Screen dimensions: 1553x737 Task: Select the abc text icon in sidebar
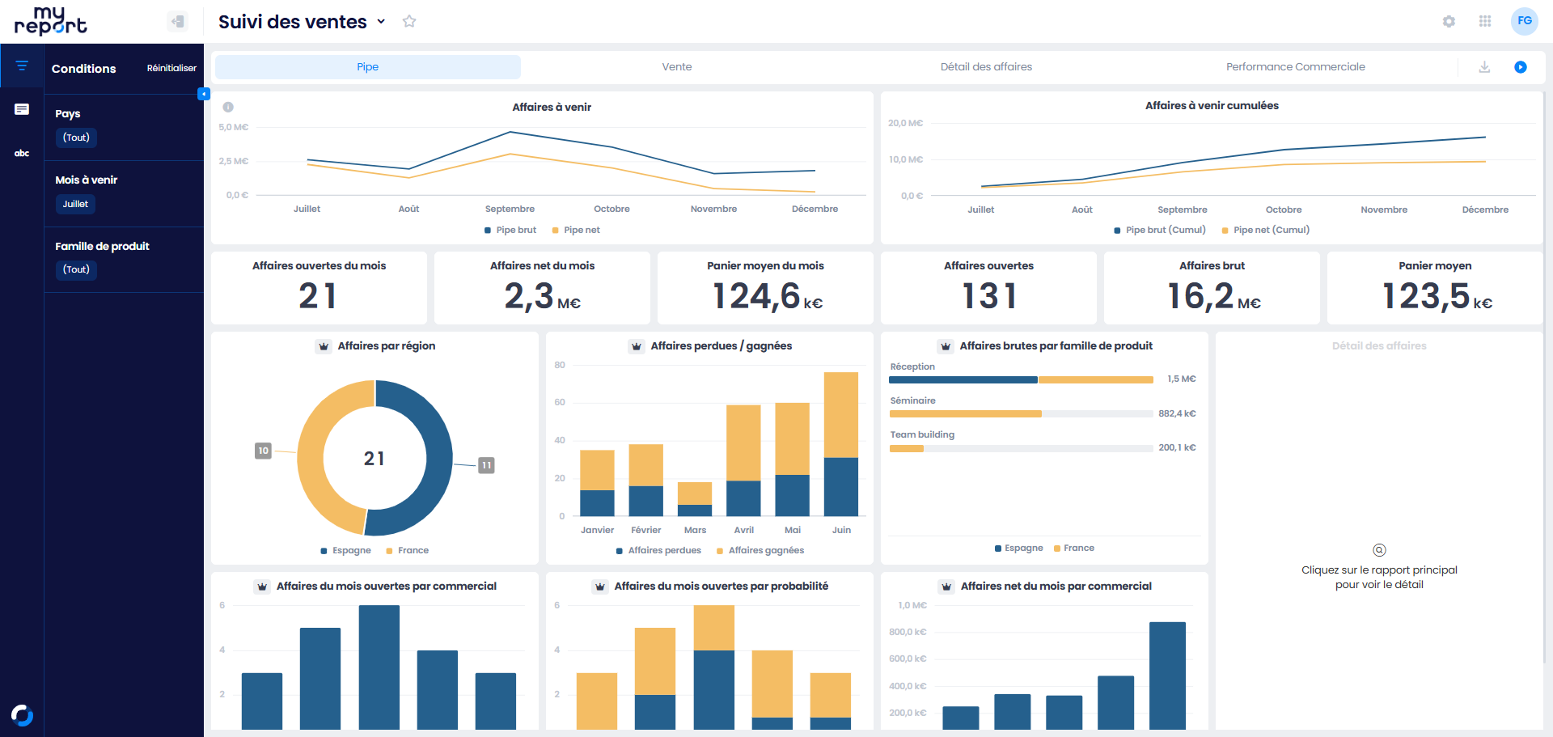click(x=22, y=153)
